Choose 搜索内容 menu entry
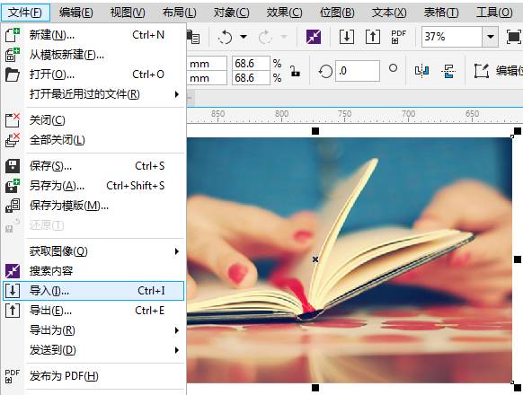This screenshot has height=395, width=523. (x=93, y=271)
